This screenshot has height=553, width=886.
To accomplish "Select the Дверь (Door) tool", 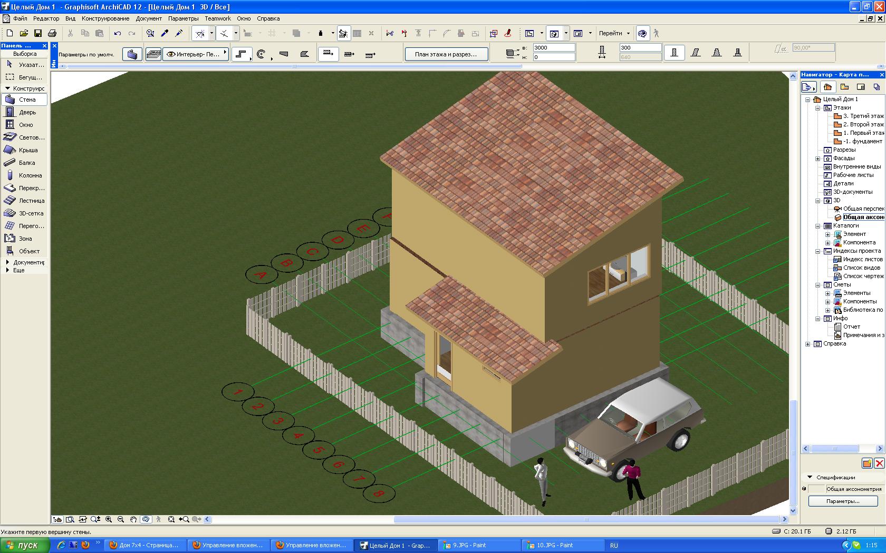I will [x=24, y=112].
